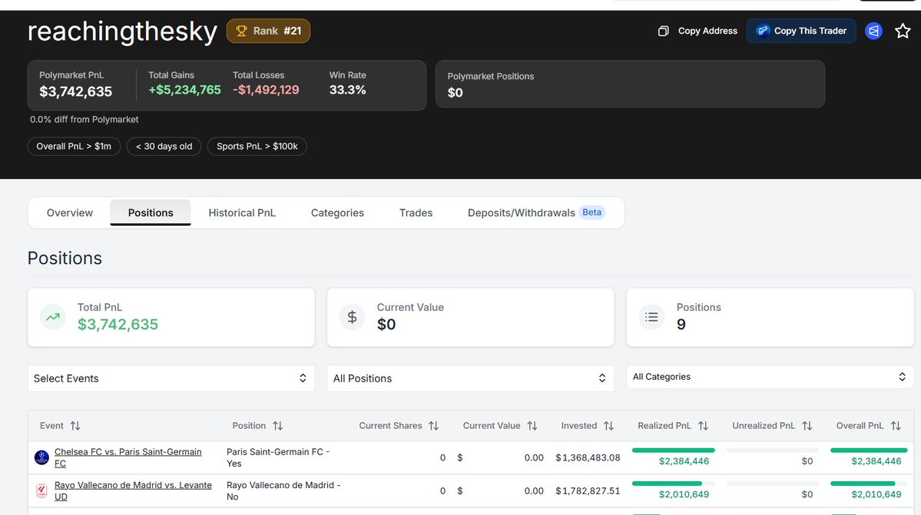Toggle the Overall PnL > $1m filter tag

(x=74, y=147)
